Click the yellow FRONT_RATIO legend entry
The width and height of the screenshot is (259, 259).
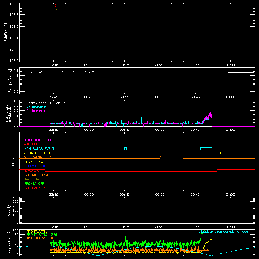37,231
